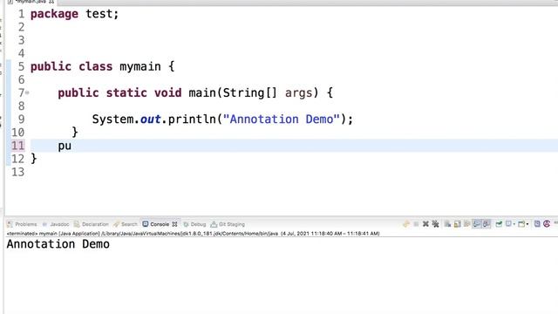Image resolution: width=558 pixels, height=314 pixels.
Task: Click the blue square icon after Open Console
Action: click(x=537, y=223)
